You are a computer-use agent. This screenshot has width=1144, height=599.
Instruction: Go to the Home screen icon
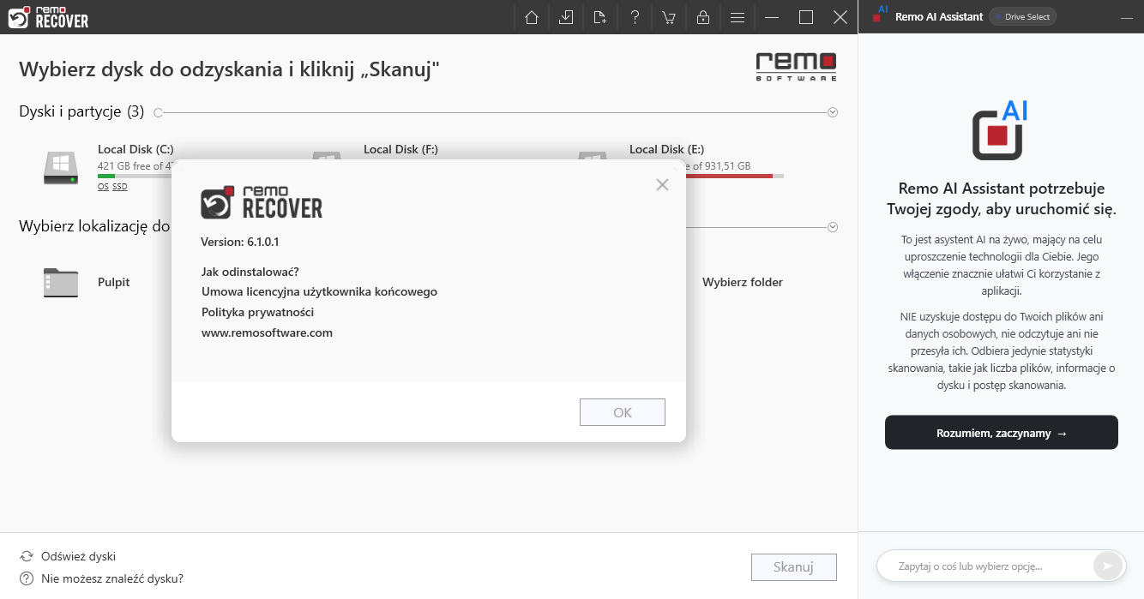coord(532,17)
